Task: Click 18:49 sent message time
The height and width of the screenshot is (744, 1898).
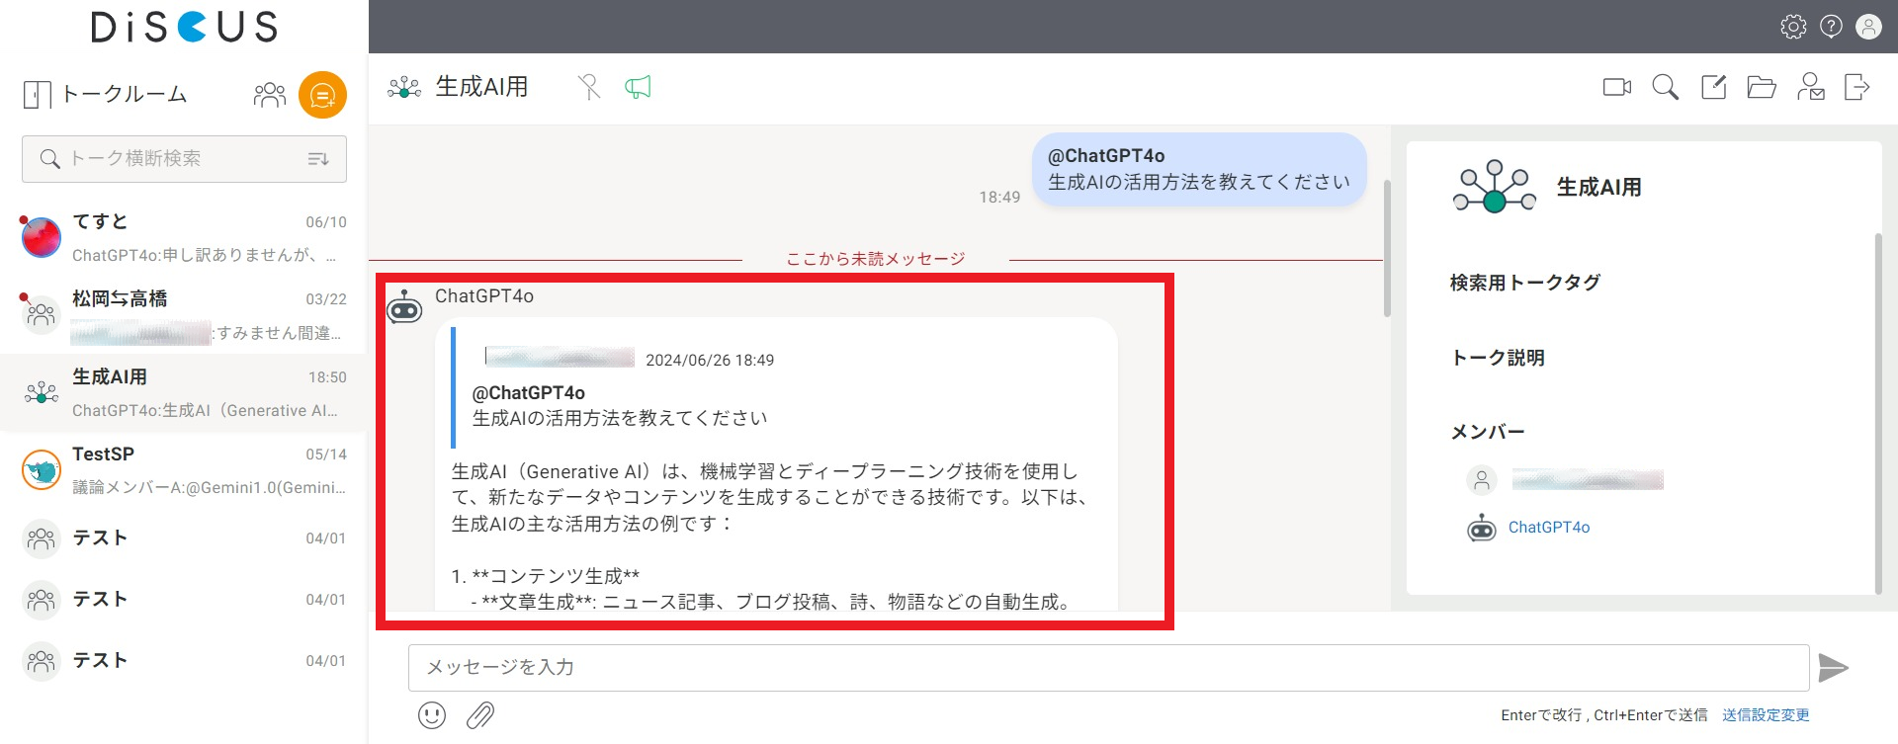Action: [999, 198]
